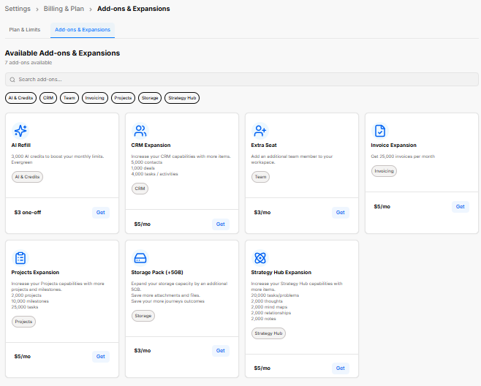
Task: Get the AI Refill add-on
Action: (101, 212)
